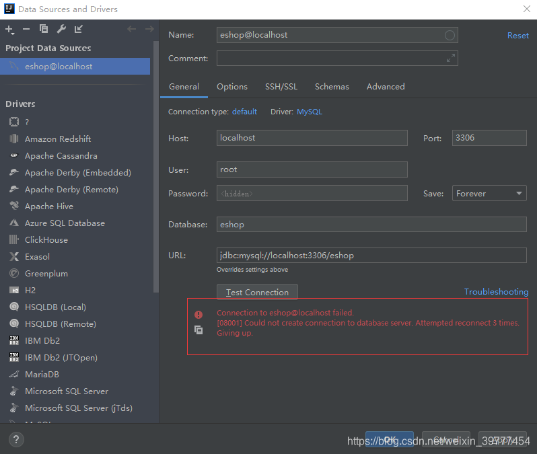Click the Comment input field
The height and width of the screenshot is (454, 537).
(337, 59)
